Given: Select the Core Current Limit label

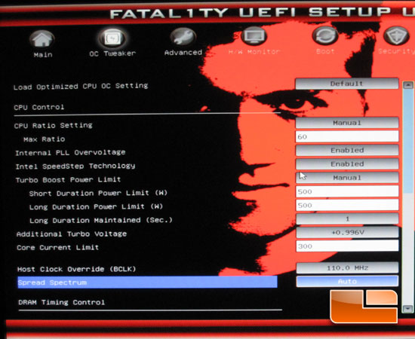Looking at the screenshot, I should pos(57,248).
